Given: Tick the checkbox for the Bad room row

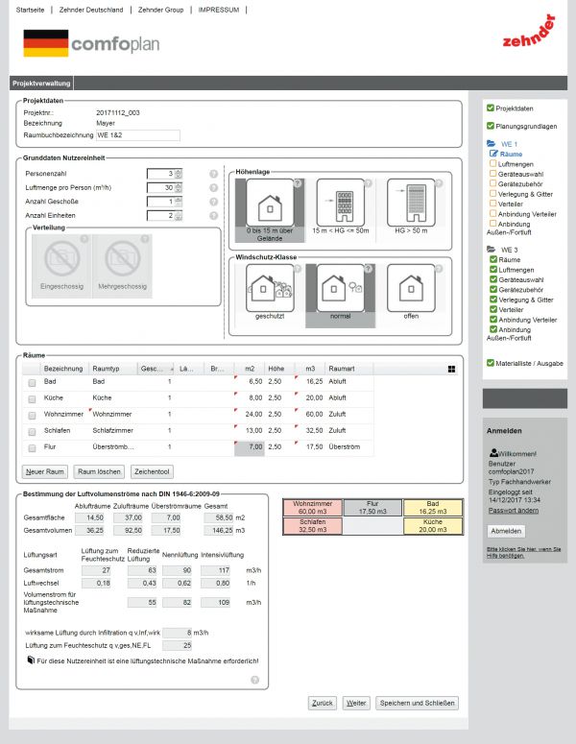Looking at the screenshot, I should (33, 382).
